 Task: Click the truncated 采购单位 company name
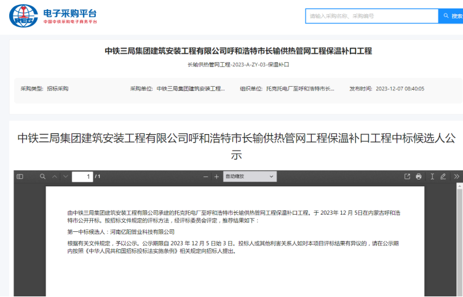coord(191,89)
